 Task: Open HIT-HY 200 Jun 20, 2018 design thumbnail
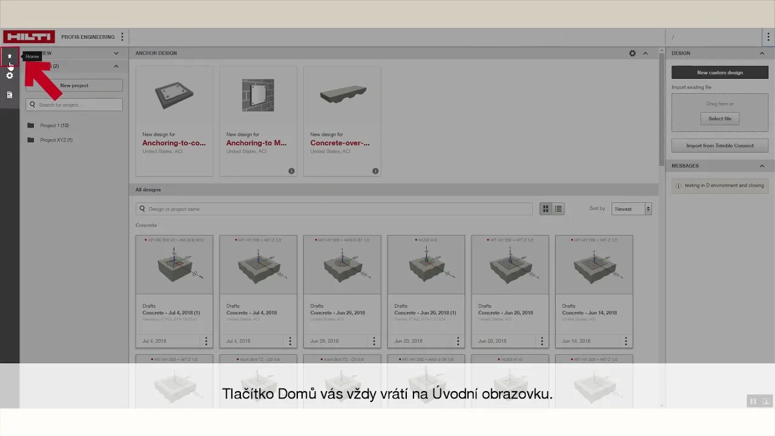[510, 265]
